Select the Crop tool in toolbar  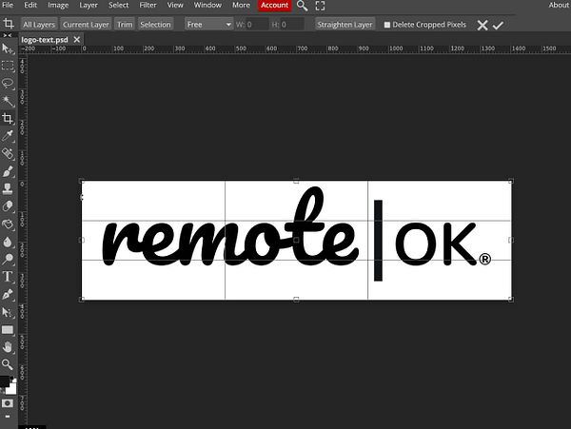7,118
